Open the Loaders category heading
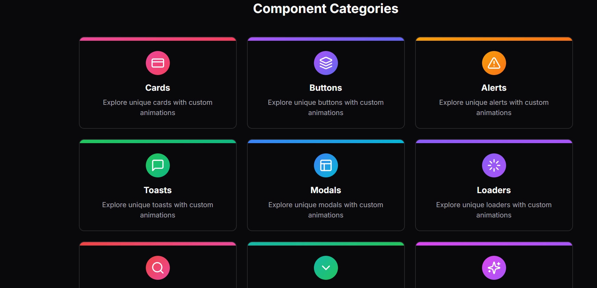This screenshot has width=597, height=288. point(494,190)
